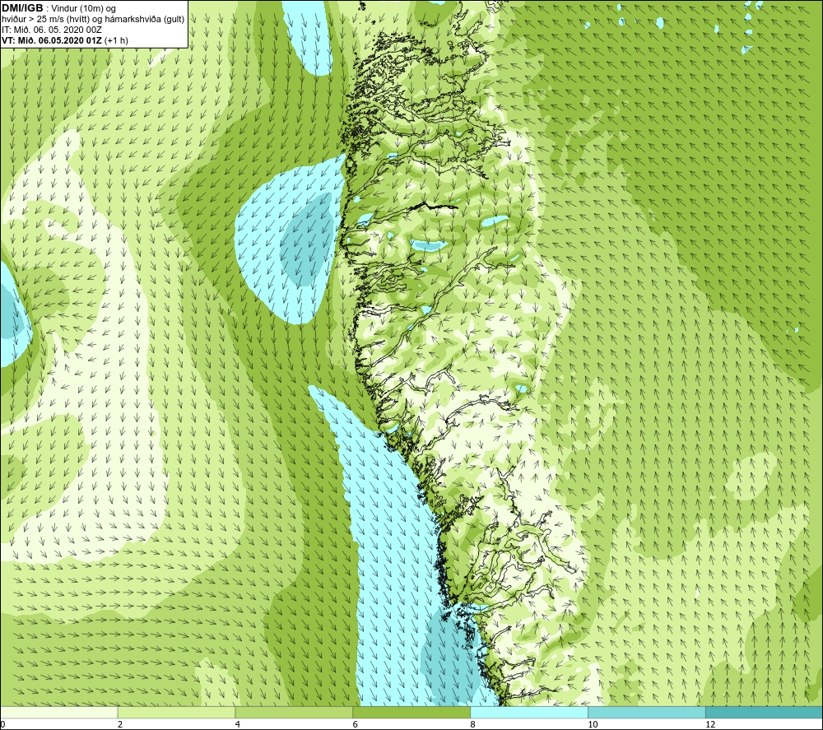
Task: Click the 'VT: Mið. 06.05.2020 01Z' valid time
Action: tap(52, 40)
